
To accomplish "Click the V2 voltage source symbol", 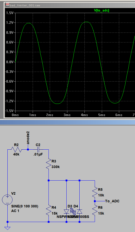I will click(7, 200).
